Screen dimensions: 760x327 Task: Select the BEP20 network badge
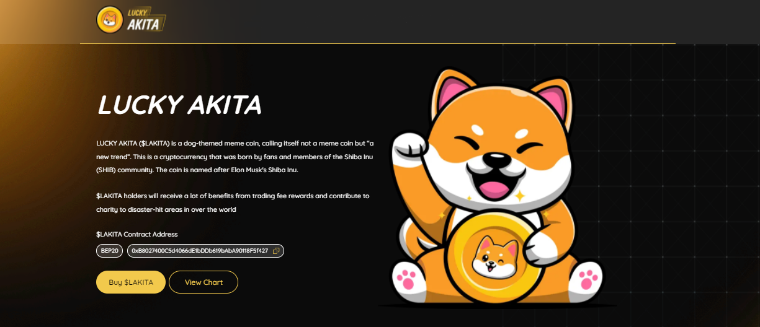coord(110,251)
